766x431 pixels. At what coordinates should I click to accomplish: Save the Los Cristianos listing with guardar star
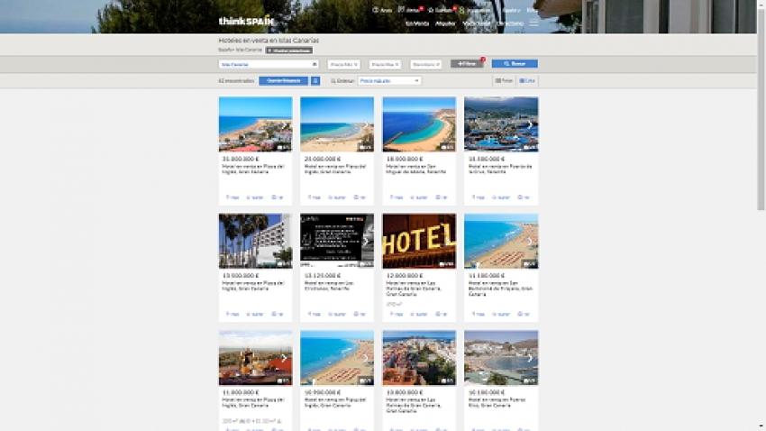[x=337, y=314]
